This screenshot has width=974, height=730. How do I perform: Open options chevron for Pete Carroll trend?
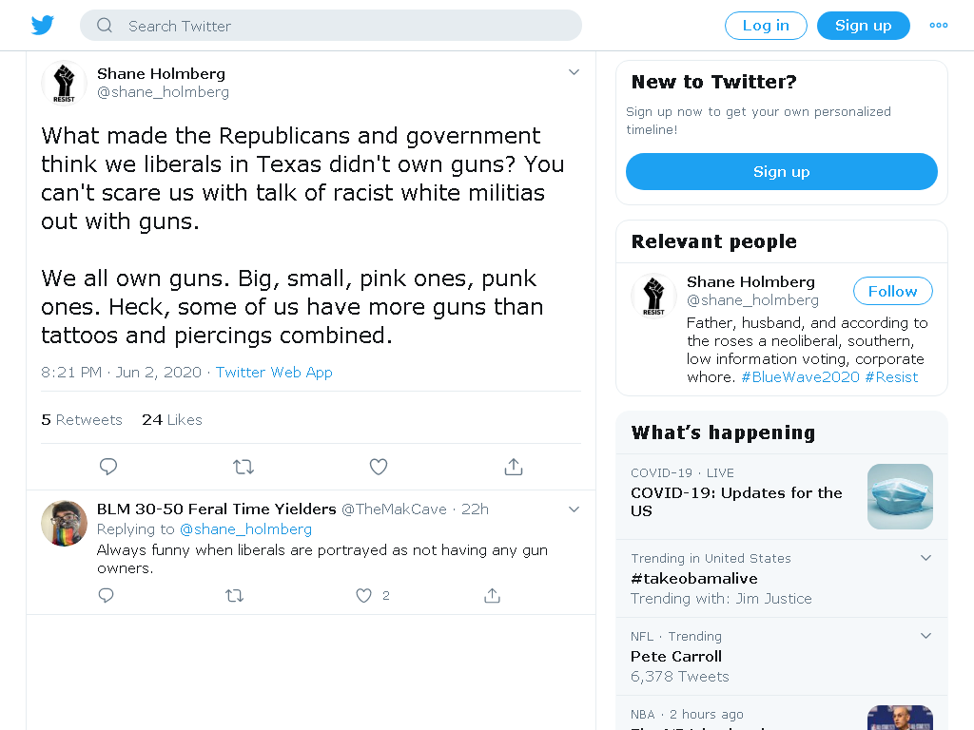pos(925,635)
